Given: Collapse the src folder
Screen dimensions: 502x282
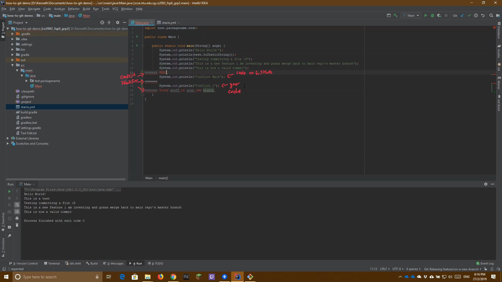Looking at the screenshot, I should (x=12, y=65).
